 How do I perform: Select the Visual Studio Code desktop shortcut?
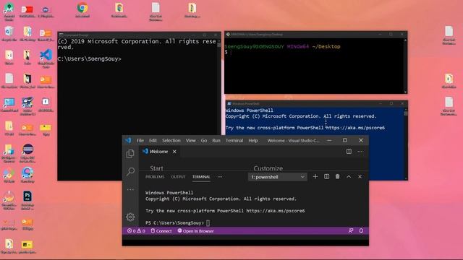46,59
